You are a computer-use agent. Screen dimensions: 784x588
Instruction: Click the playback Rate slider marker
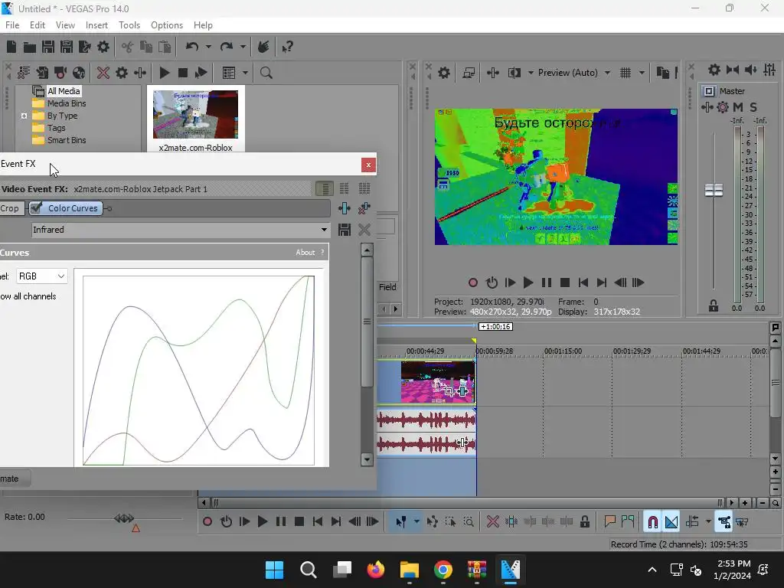click(124, 518)
